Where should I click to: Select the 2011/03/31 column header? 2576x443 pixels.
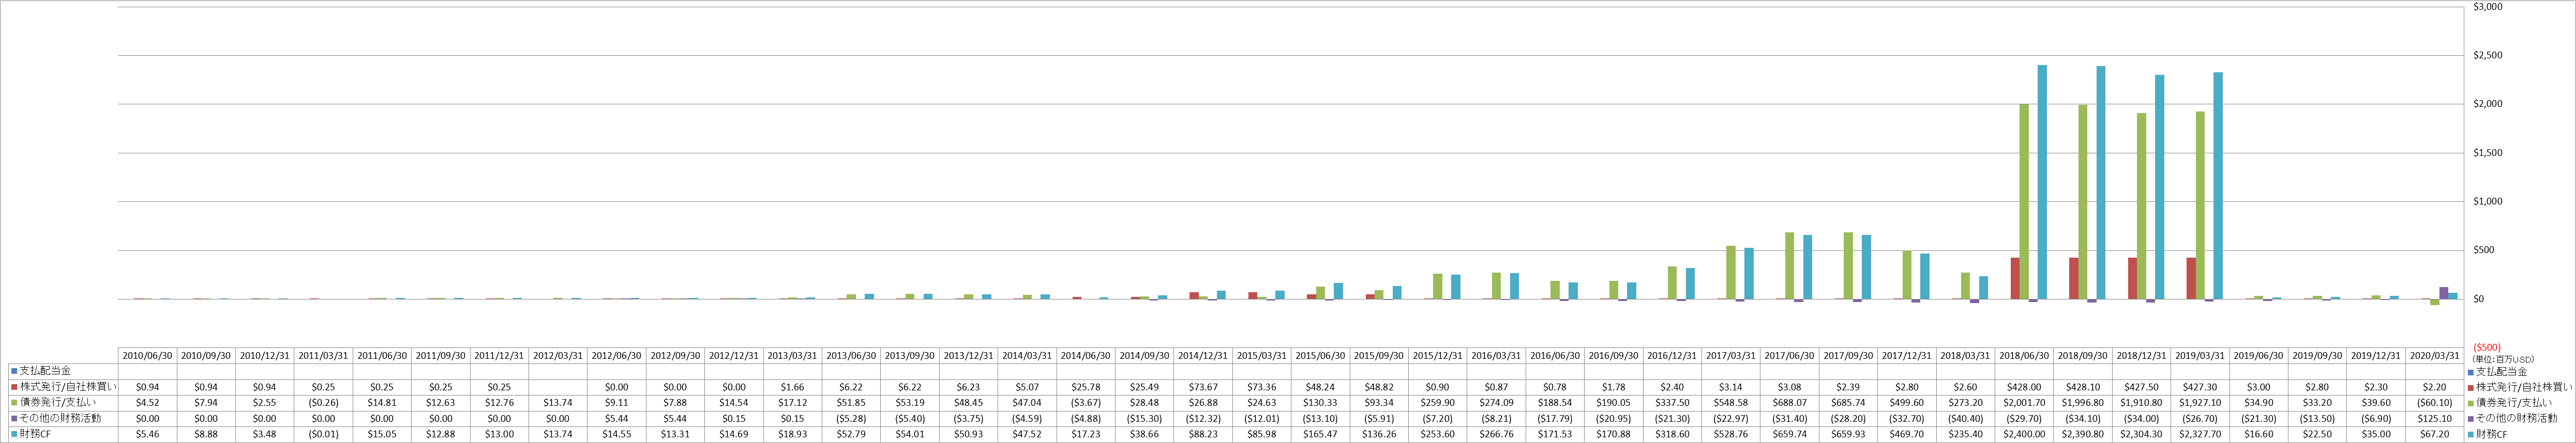tap(324, 355)
